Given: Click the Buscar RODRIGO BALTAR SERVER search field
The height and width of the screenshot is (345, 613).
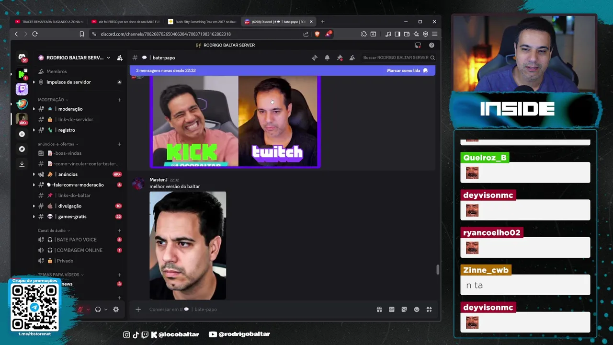Looking at the screenshot, I should (398, 57).
